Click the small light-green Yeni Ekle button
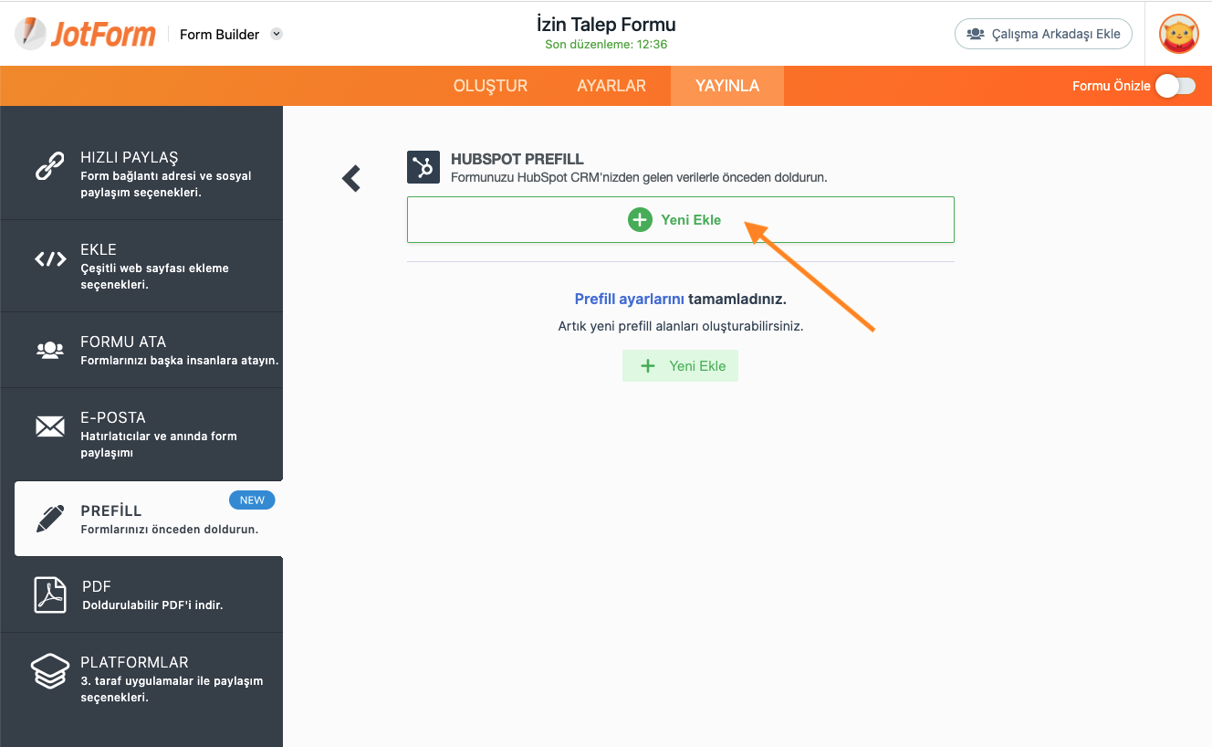 click(680, 365)
